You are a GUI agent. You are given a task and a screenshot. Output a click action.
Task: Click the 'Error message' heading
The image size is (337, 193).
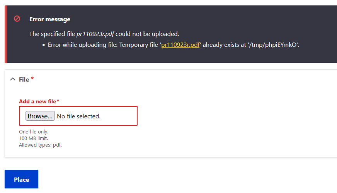[x=50, y=19]
